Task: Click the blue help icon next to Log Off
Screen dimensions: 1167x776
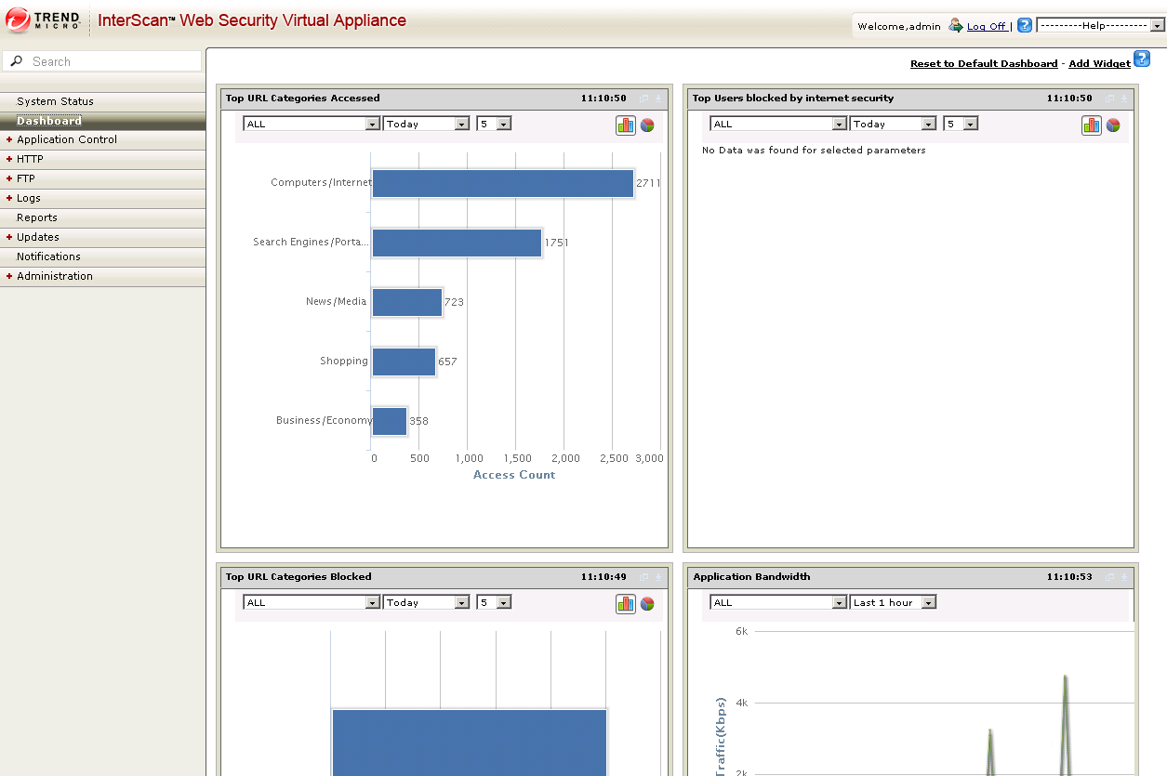Action: [x=1025, y=25]
